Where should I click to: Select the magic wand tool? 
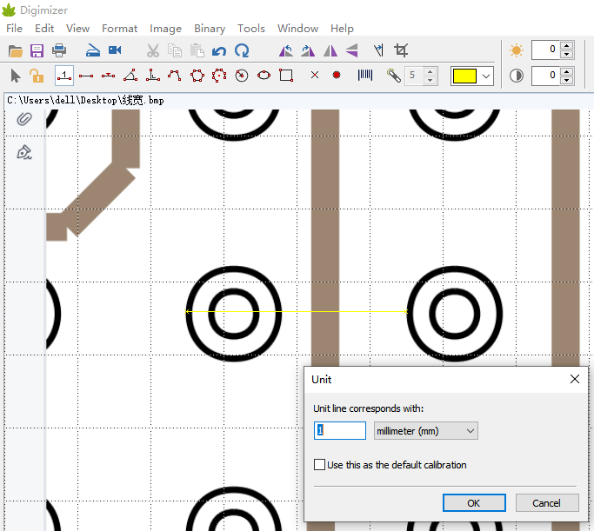[x=394, y=76]
